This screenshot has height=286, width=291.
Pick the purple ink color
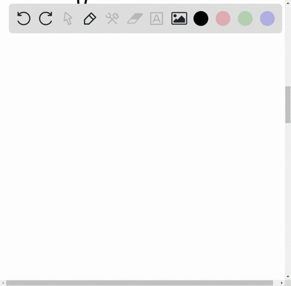267,19
